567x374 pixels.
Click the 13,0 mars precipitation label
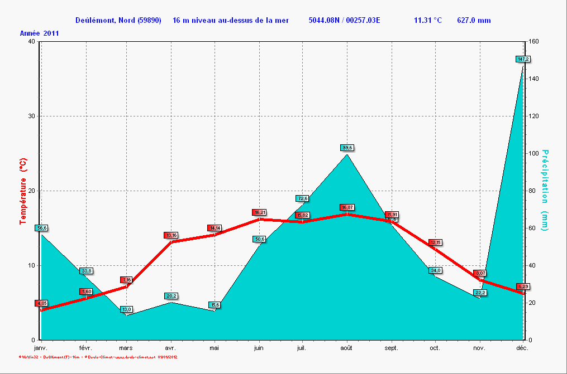[x=127, y=309]
